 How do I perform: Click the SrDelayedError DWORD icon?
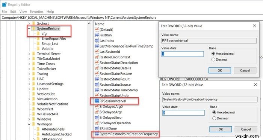pos(97,118)
